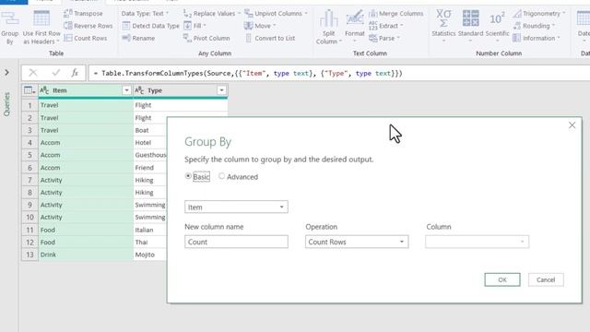This screenshot has width=590, height=332.
Task: Click the 'Italian' cell in row 11
Action: (x=149, y=230)
